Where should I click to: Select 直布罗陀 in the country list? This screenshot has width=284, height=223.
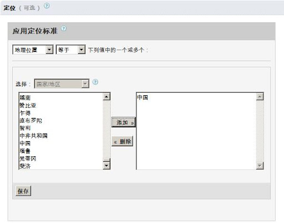point(61,121)
